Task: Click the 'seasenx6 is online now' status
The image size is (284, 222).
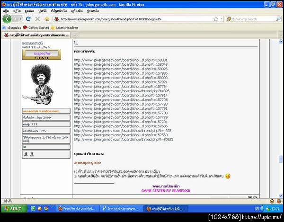Action: [46, 111]
